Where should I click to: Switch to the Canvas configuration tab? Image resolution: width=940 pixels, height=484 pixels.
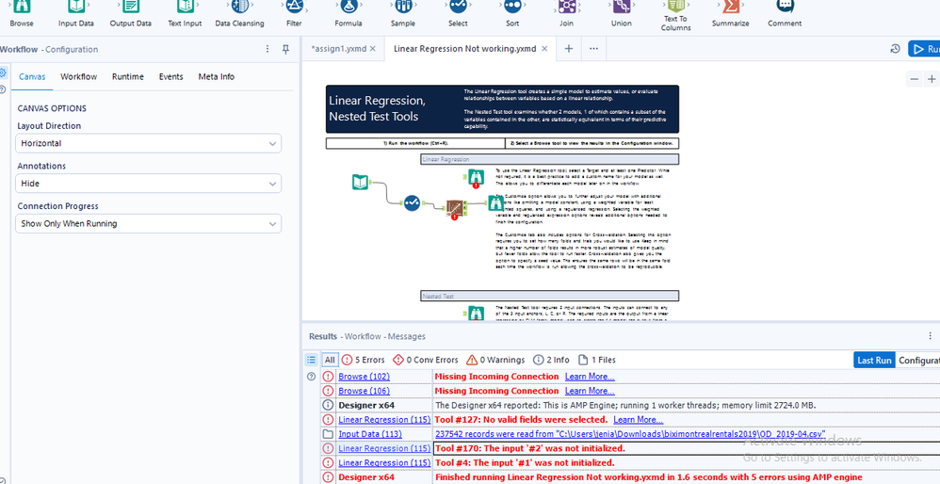coord(32,76)
